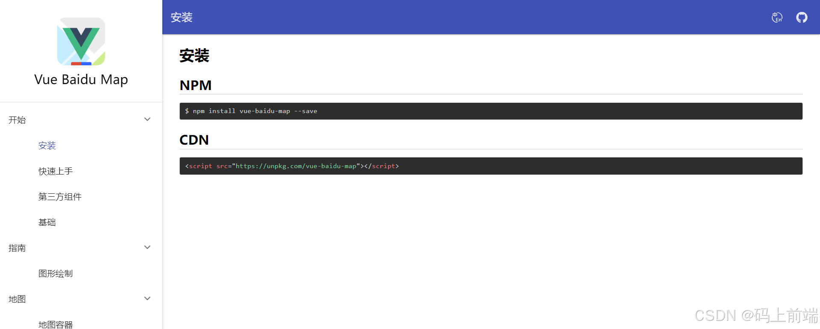The width and height of the screenshot is (820, 329).
Task: Open the GitHub repository icon
Action: (x=802, y=17)
